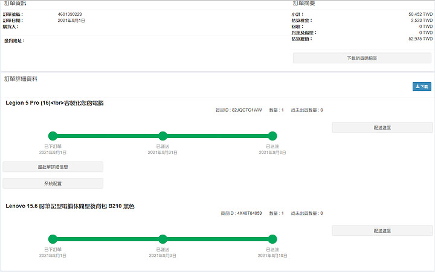The width and height of the screenshot is (435, 272).
Task: Click the 下載銷貨明細表 button
Action: point(362,58)
